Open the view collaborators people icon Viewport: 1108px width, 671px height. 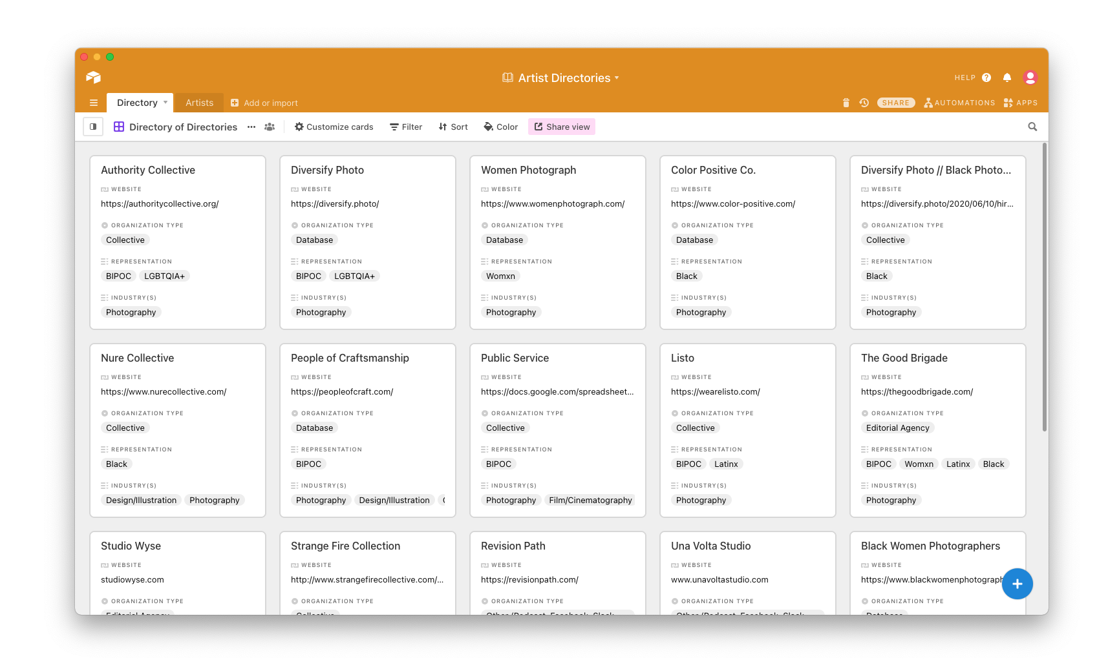270,127
